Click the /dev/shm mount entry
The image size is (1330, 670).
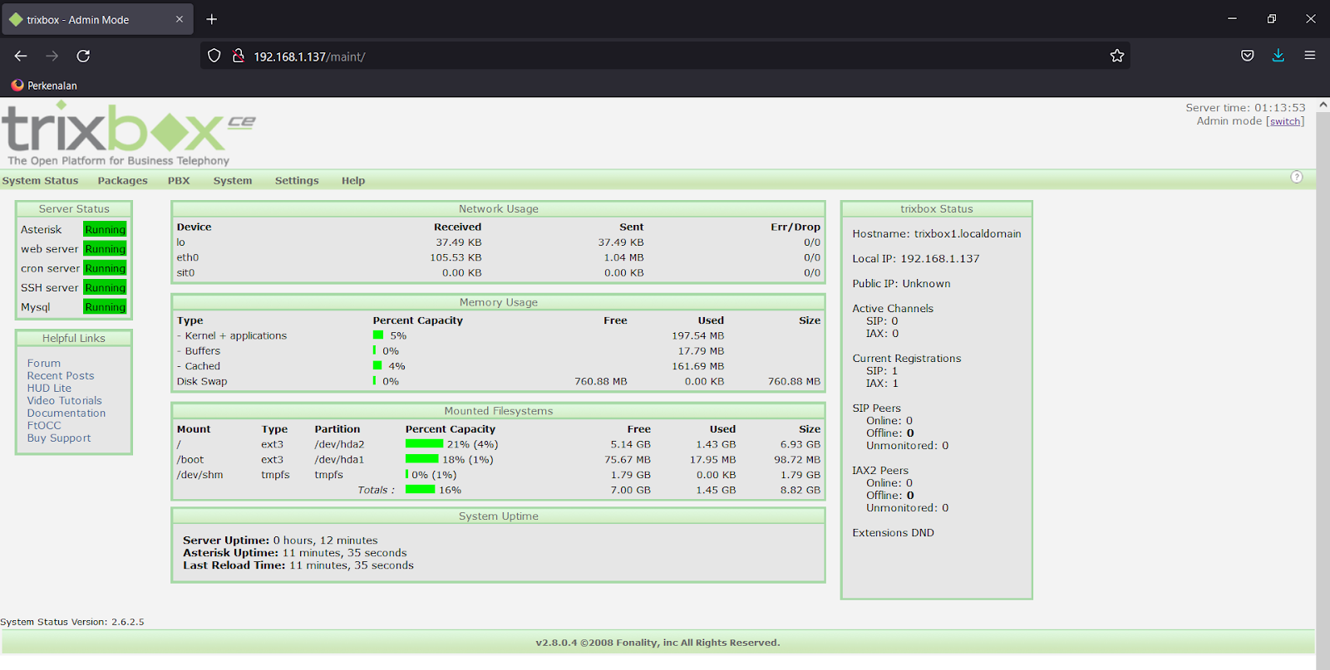click(x=199, y=475)
